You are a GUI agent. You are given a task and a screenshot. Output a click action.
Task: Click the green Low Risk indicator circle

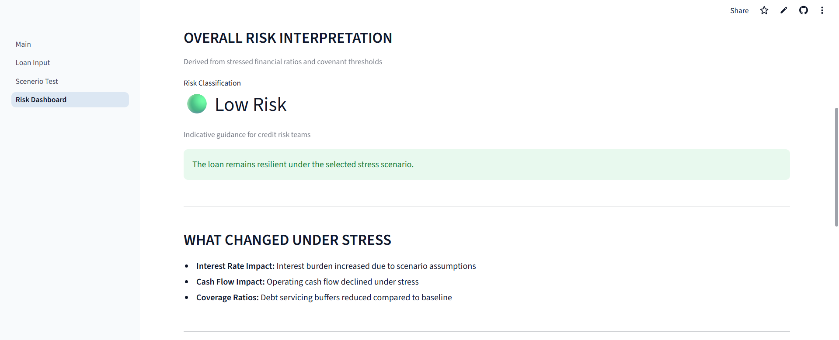pyautogui.click(x=197, y=104)
